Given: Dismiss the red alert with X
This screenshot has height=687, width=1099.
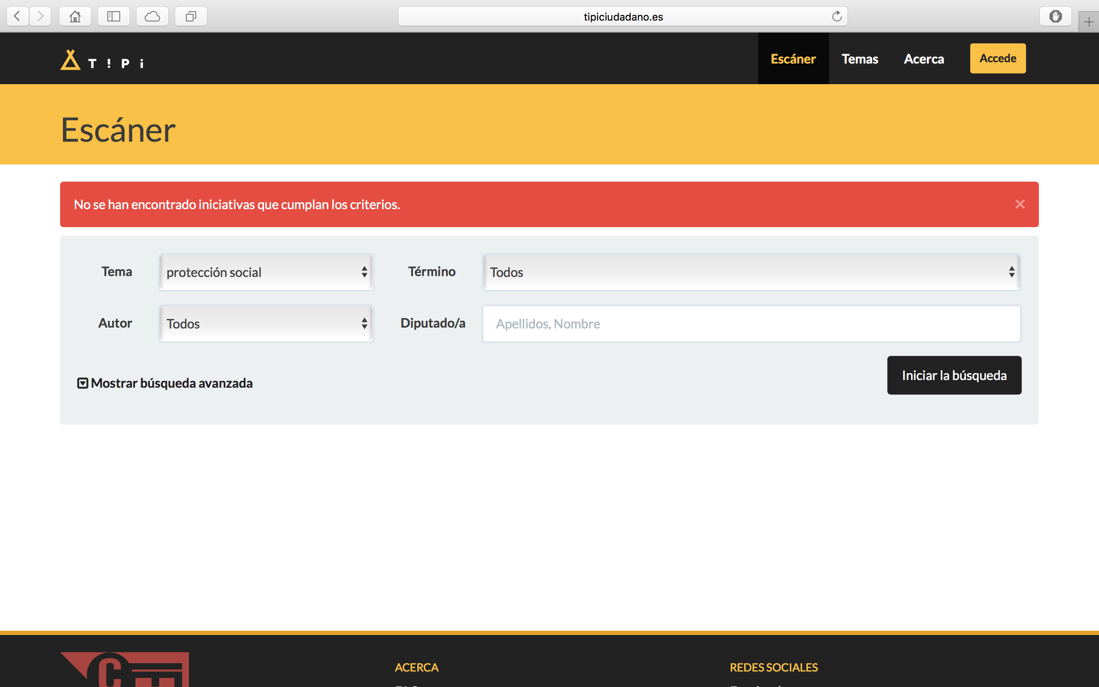Looking at the screenshot, I should (x=1020, y=204).
